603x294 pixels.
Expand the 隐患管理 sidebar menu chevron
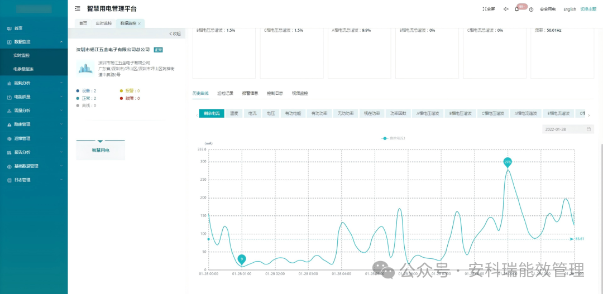(x=61, y=124)
